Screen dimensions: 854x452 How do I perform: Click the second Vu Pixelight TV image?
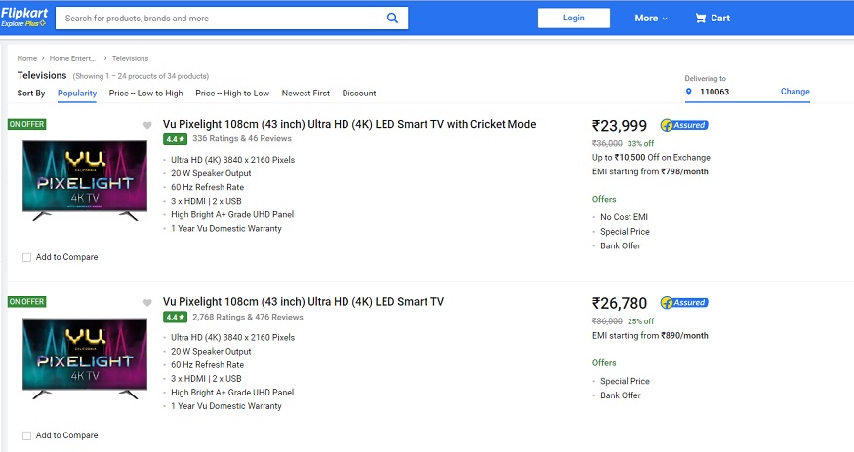85,358
